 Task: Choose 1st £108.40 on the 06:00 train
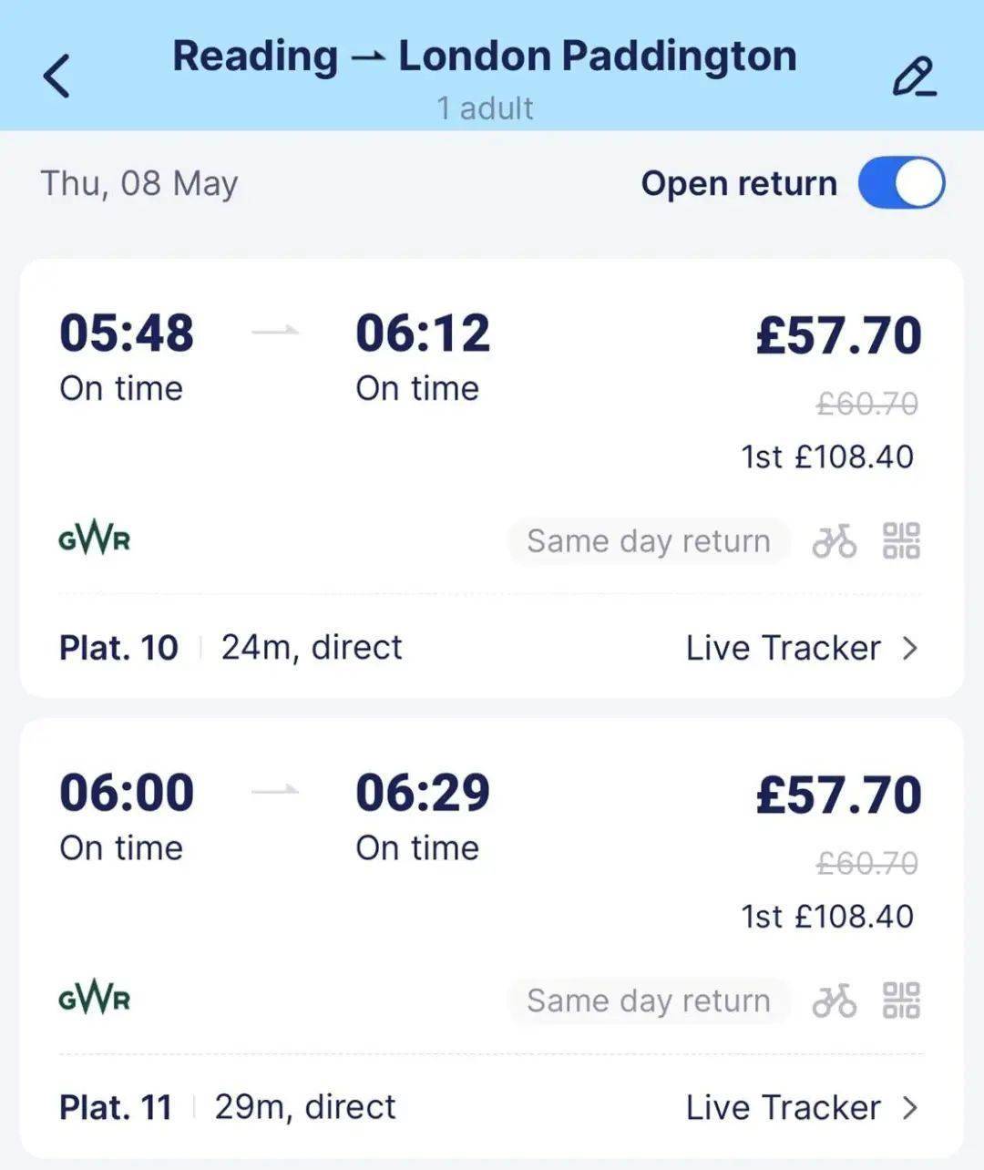coord(827,916)
